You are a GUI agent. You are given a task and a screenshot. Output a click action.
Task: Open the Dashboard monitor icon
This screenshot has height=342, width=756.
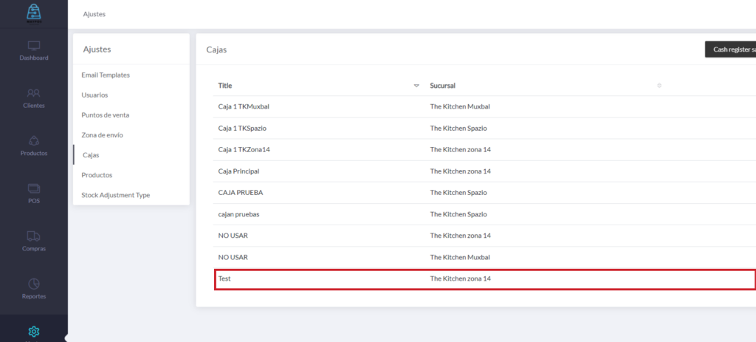point(33,46)
